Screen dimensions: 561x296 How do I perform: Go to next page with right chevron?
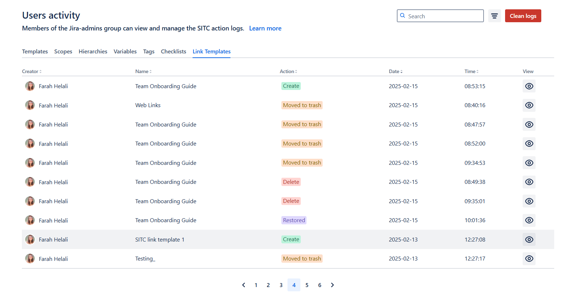coord(332,285)
